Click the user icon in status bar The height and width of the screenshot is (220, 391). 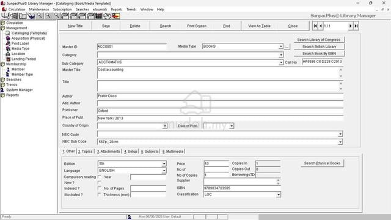[129, 217]
